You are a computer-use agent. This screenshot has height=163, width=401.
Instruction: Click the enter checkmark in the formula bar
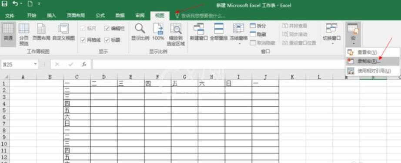click(71, 65)
